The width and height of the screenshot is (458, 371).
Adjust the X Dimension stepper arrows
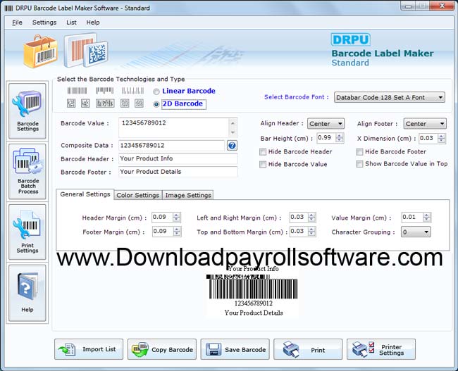[x=442, y=138]
